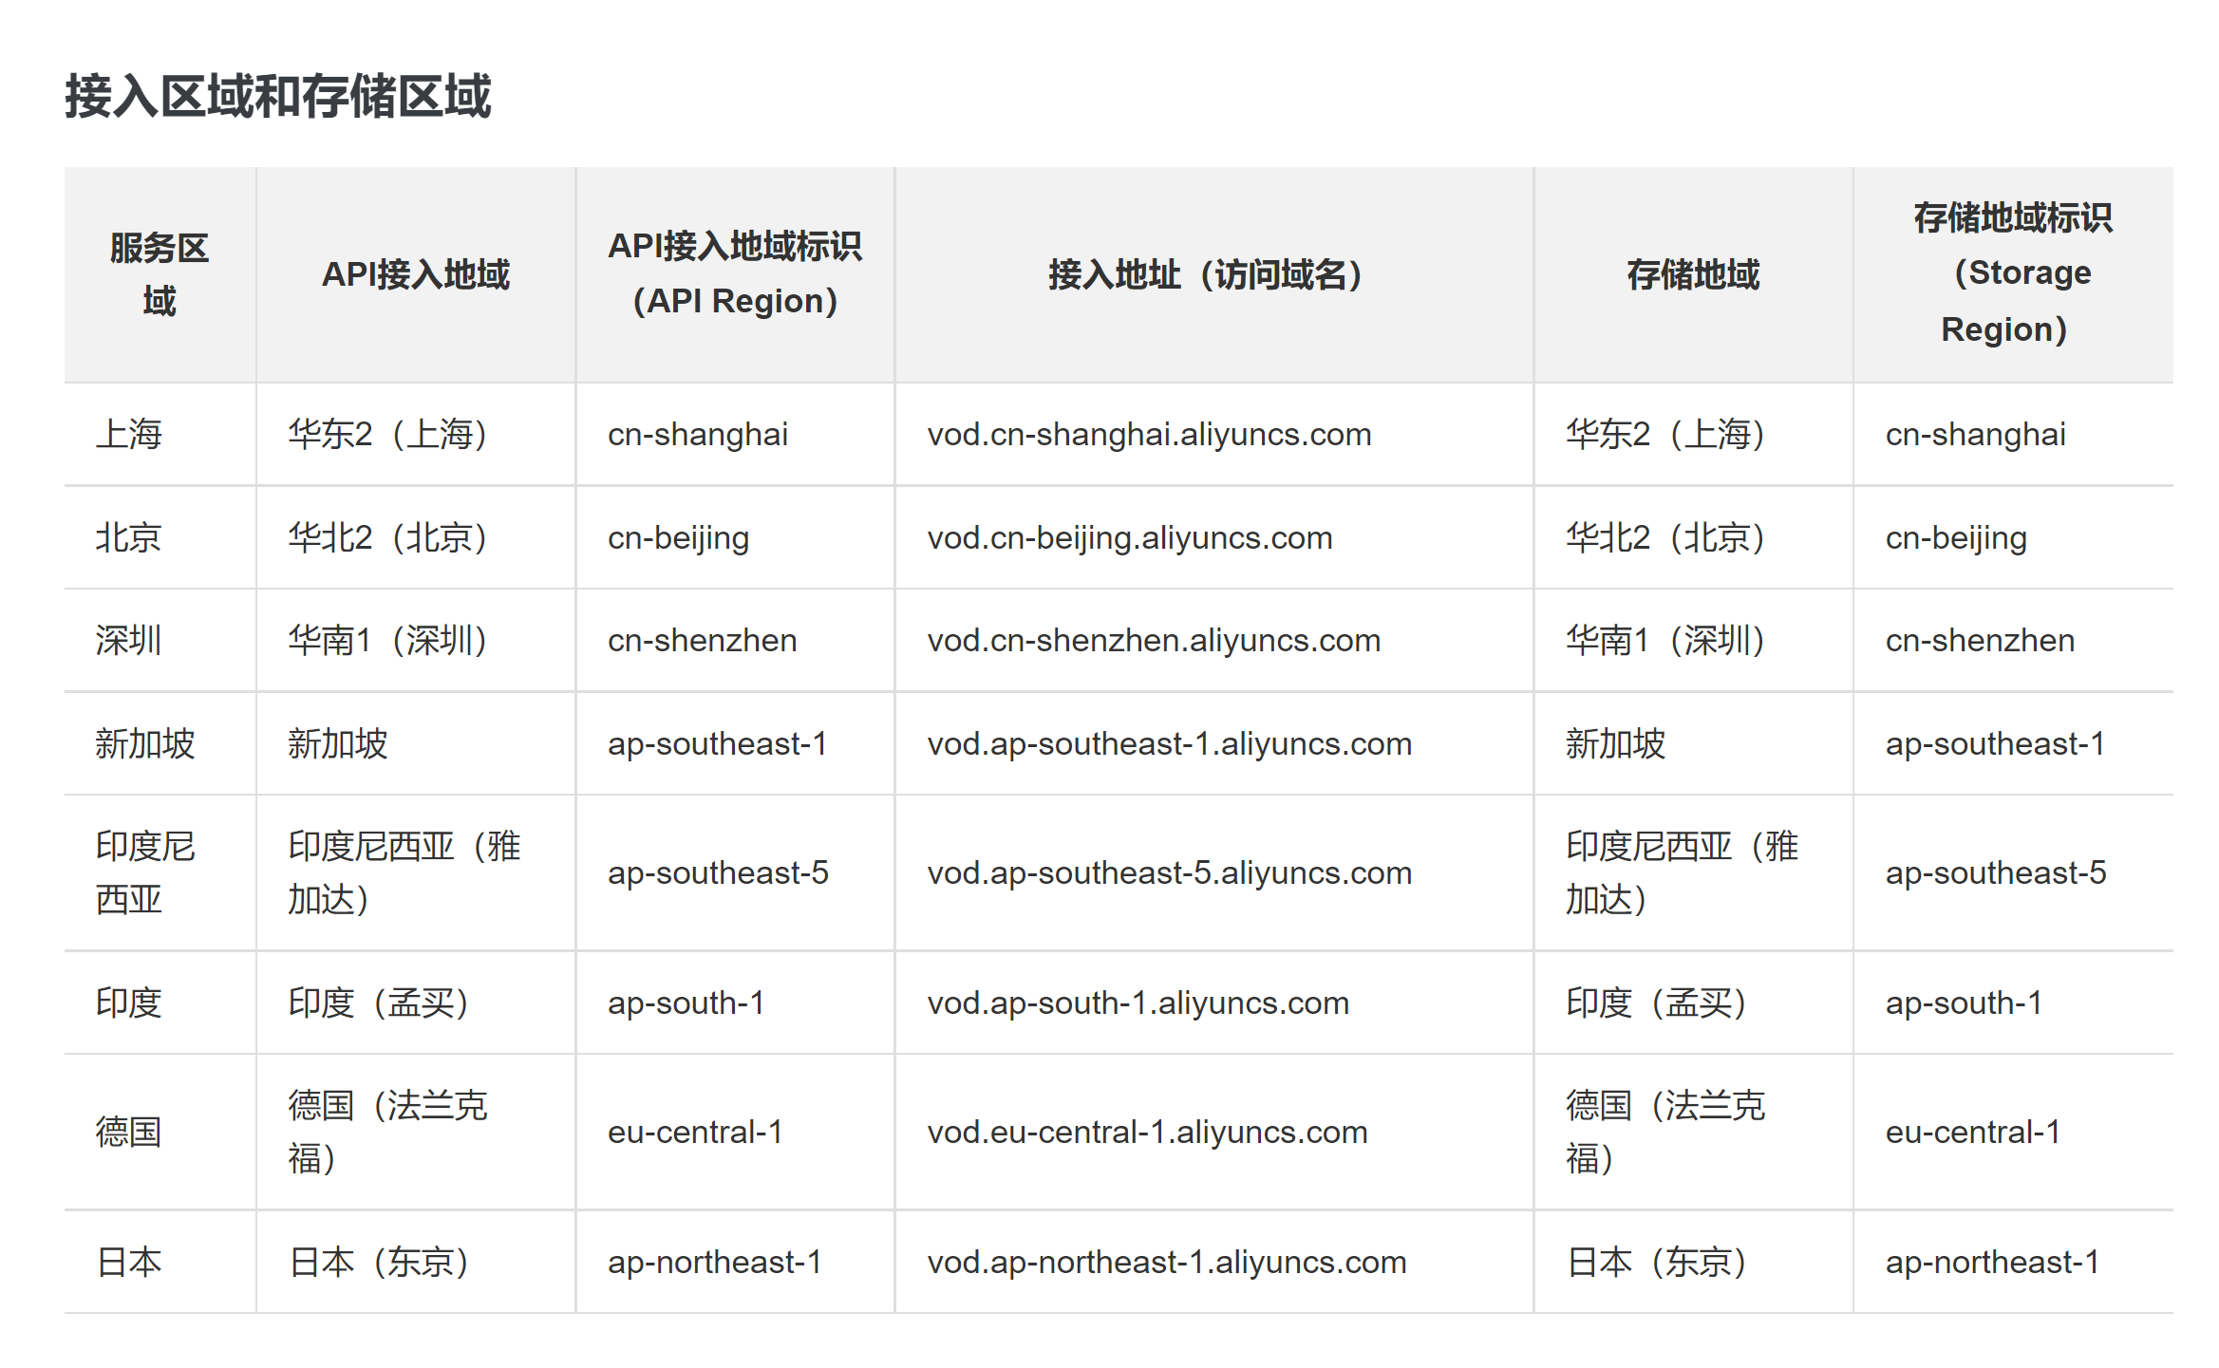Click 新加坡 in the storage region column
This screenshot has height=1368, width=2219.
[x=1614, y=744]
